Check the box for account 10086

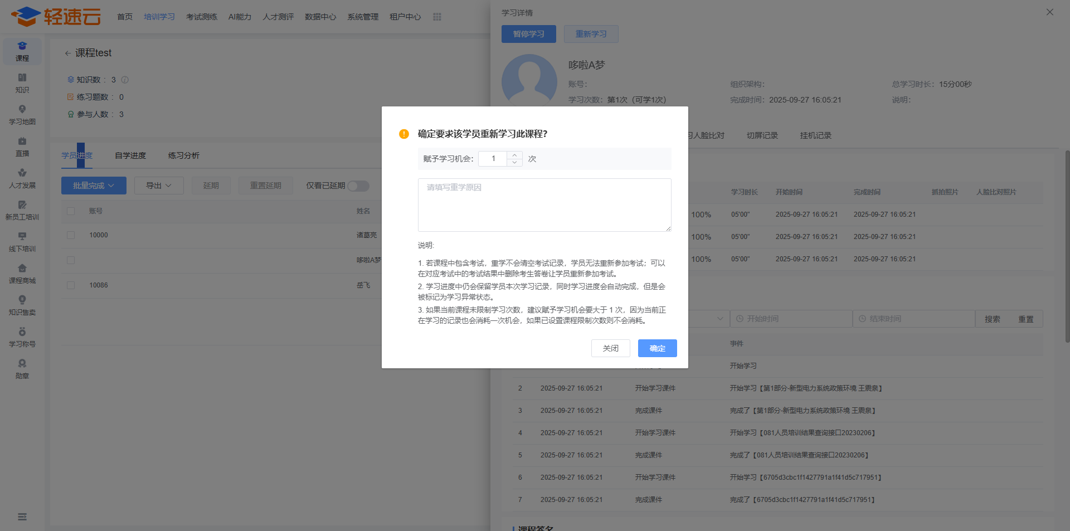point(71,285)
